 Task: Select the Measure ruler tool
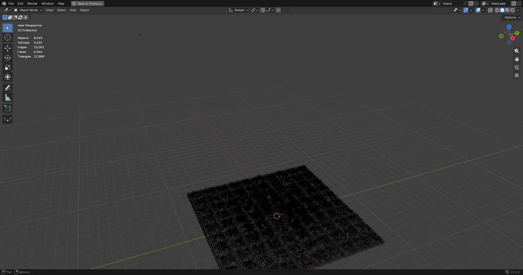tap(8, 98)
